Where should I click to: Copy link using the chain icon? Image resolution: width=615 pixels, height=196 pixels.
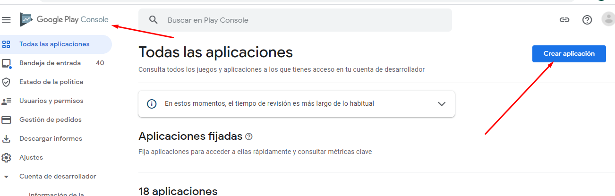click(x=564, y=20)
